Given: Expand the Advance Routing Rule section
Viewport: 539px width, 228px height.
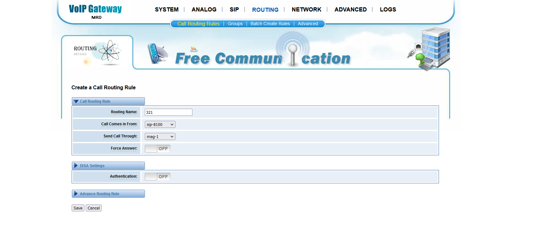Looking at the screenshot, I should pyautogui.click(x=108, y=194).
